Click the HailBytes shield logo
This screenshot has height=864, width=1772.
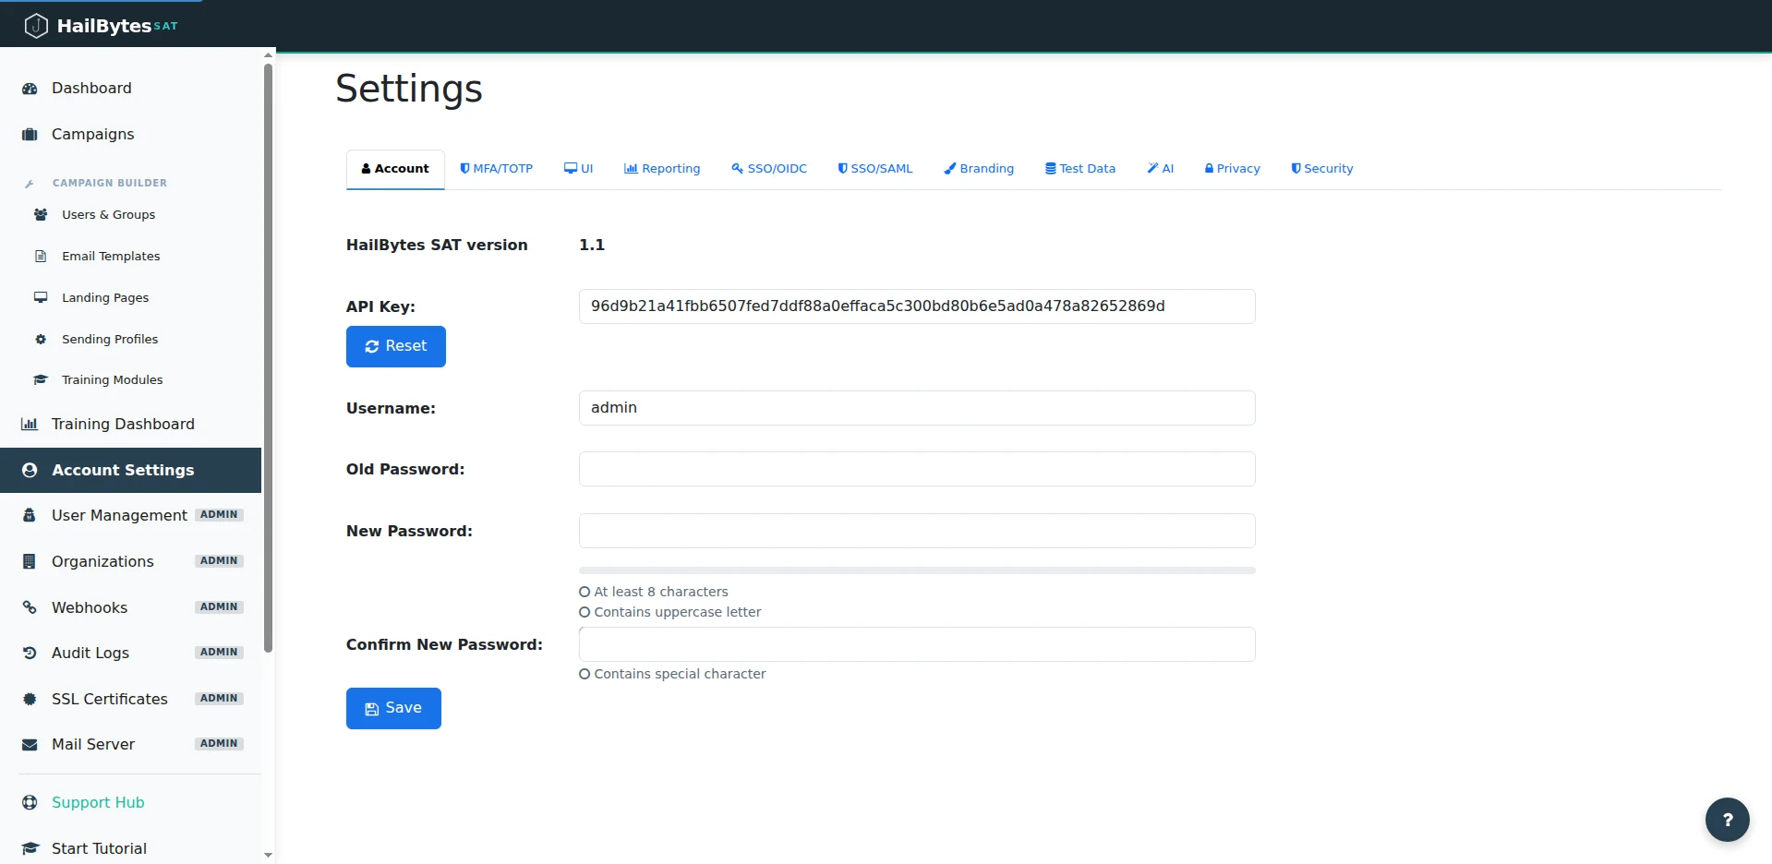coord(36,24)
